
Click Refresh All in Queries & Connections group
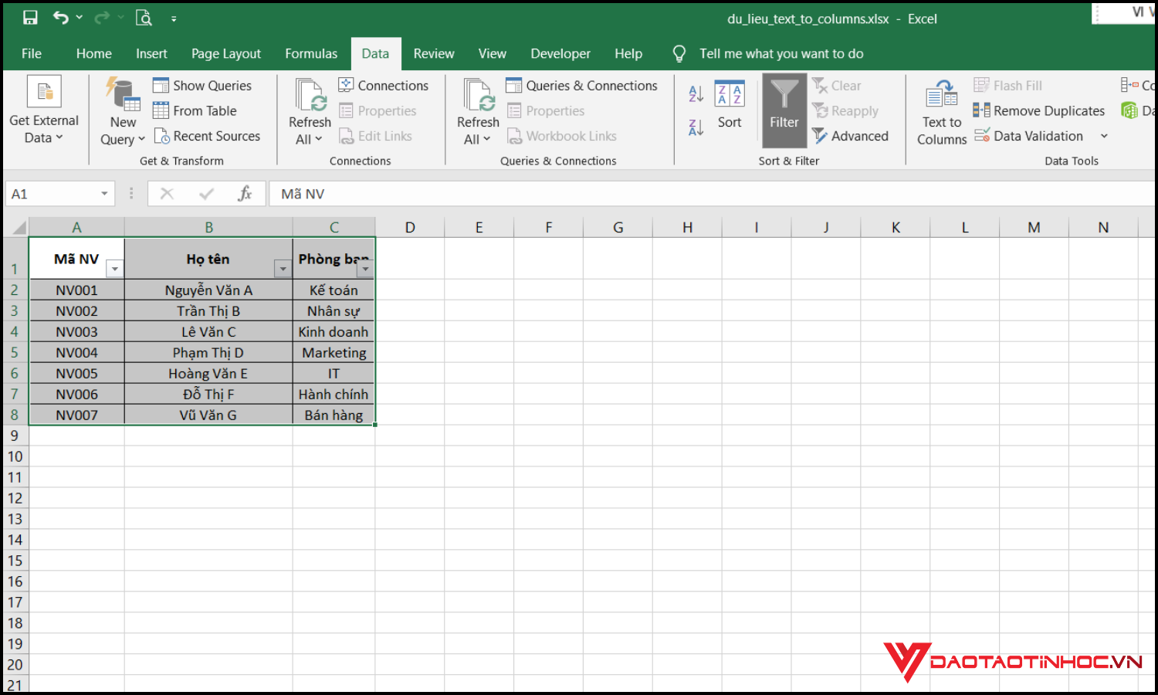[x=478, y=112]
